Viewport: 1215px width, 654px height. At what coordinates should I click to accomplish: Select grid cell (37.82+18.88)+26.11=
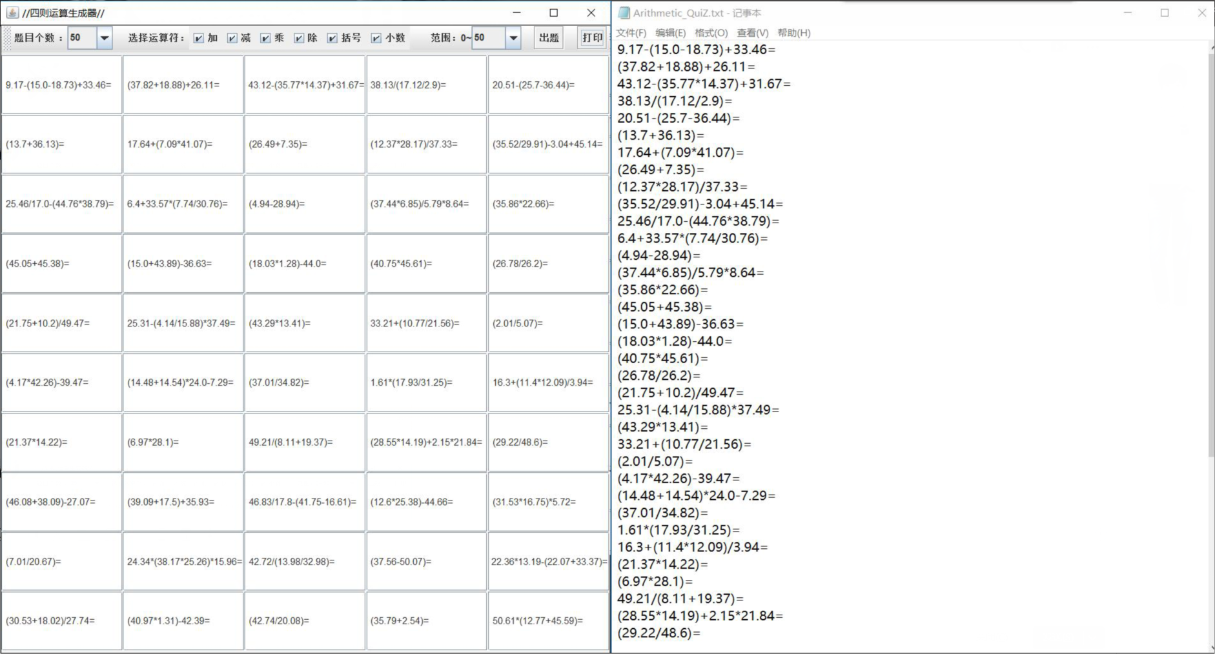pos(183,84)
